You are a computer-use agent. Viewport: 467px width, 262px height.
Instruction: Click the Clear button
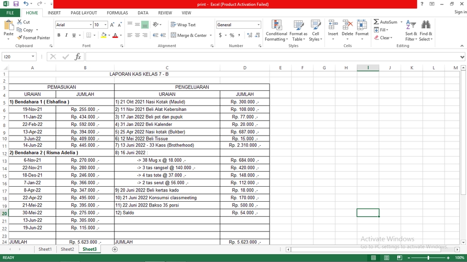[x=384, y=38]
